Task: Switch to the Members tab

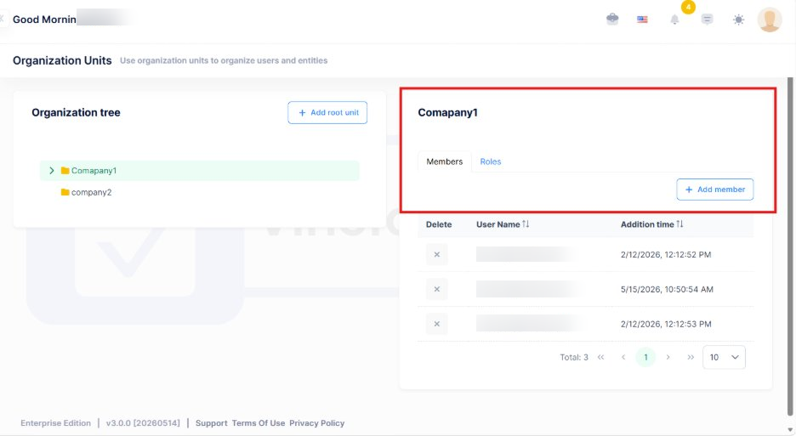Action: pos(444,161)
